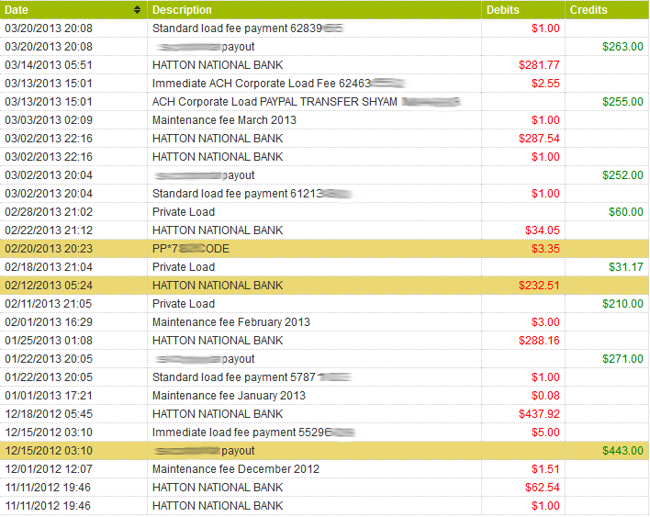Click the $255.00 credit amount

[x=622, y=102]
